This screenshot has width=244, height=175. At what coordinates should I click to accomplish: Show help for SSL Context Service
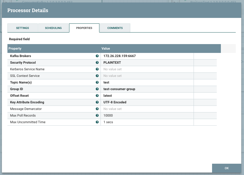97,76
